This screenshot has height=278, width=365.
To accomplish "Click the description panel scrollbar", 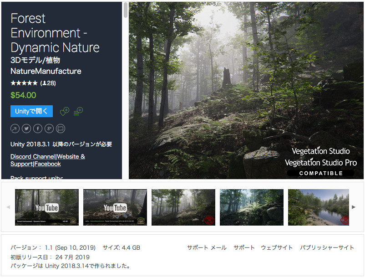I will click(126, 10).
